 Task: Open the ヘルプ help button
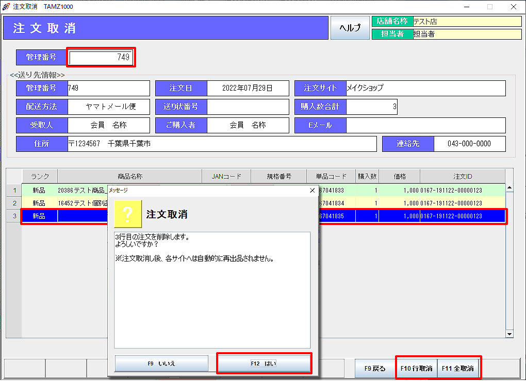point(349,28)
